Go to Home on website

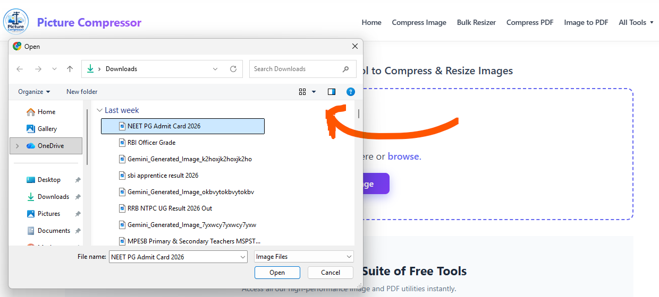tap(371, 22)
